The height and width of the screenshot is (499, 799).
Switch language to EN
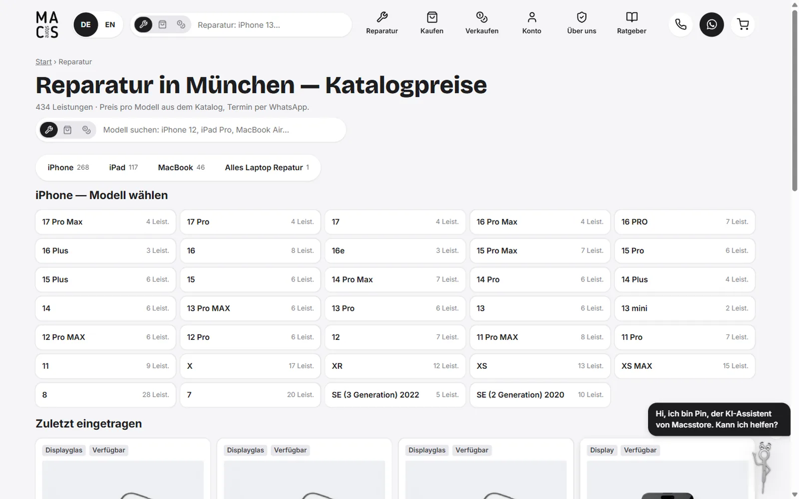110,24
